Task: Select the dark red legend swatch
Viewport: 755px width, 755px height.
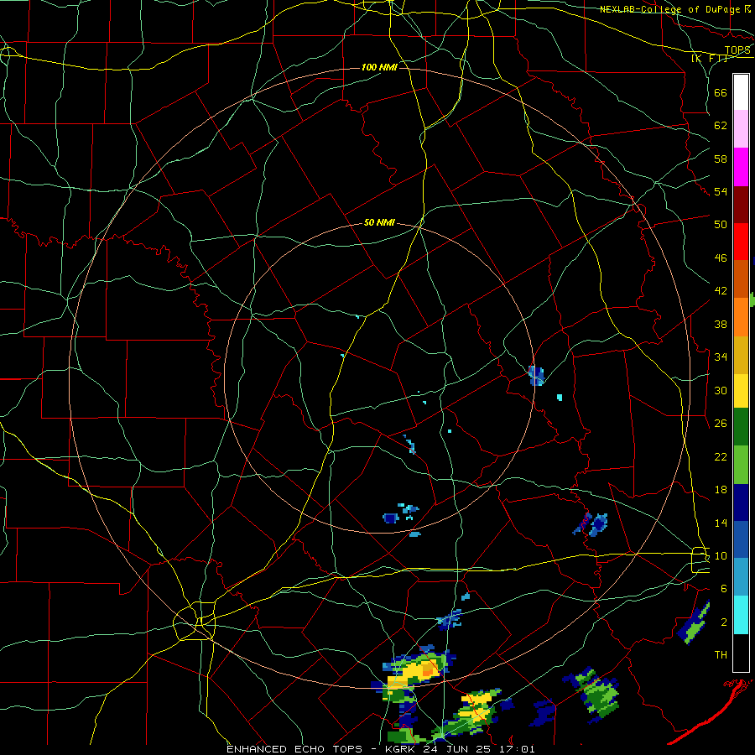Action: click(x=741, y=205)
